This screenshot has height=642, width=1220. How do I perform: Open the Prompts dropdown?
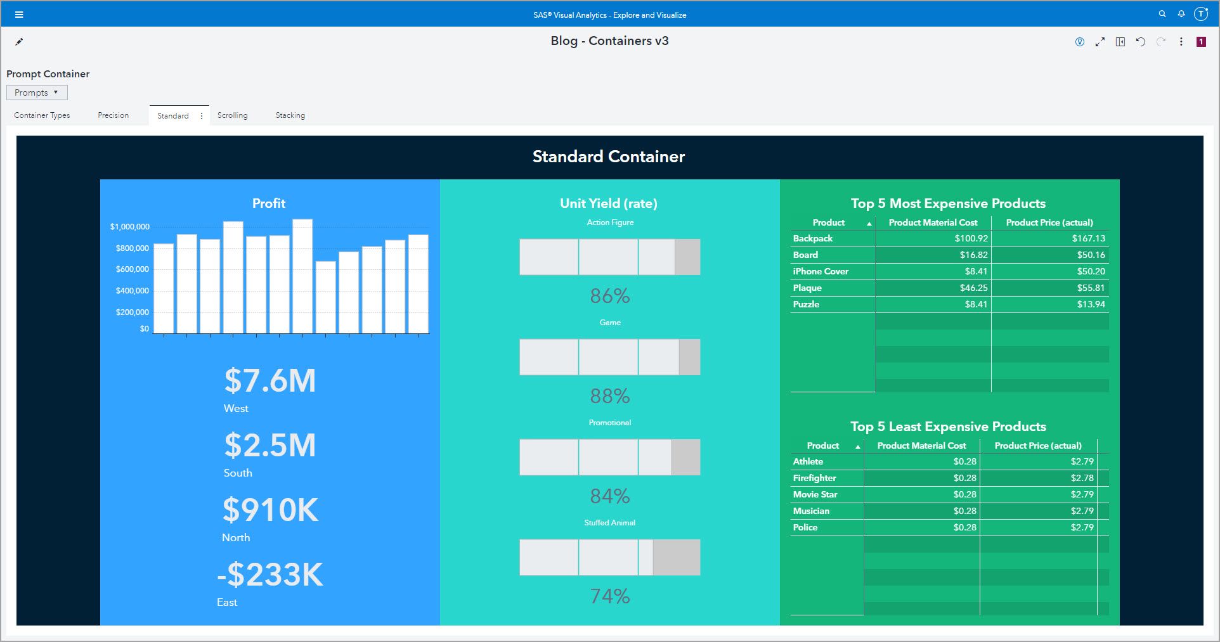(x=36, y=92)
